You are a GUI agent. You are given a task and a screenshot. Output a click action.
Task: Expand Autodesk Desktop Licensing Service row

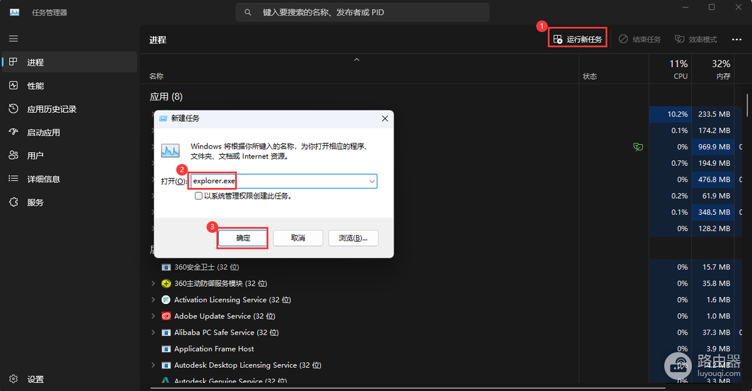click(x=154, y=365)
